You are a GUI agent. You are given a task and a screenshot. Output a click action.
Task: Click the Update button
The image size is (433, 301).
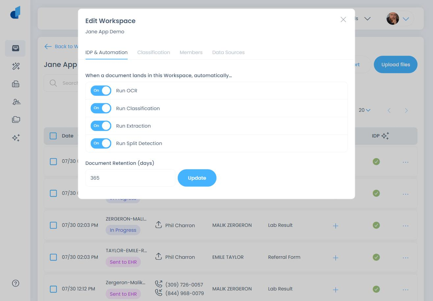click(197, 178)
